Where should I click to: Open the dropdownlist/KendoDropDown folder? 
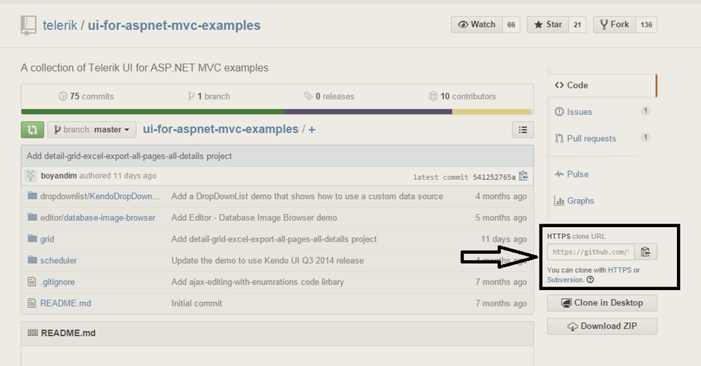[x=100, y=196]
